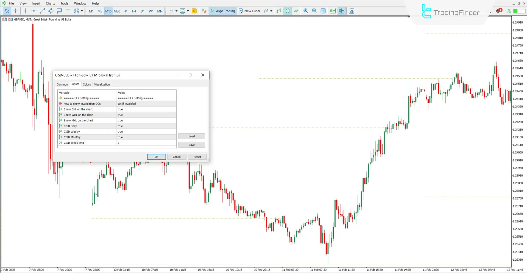Toggle the Show DHL on the chart value
The width and height of the screenshot is (527, 273).
146,109
